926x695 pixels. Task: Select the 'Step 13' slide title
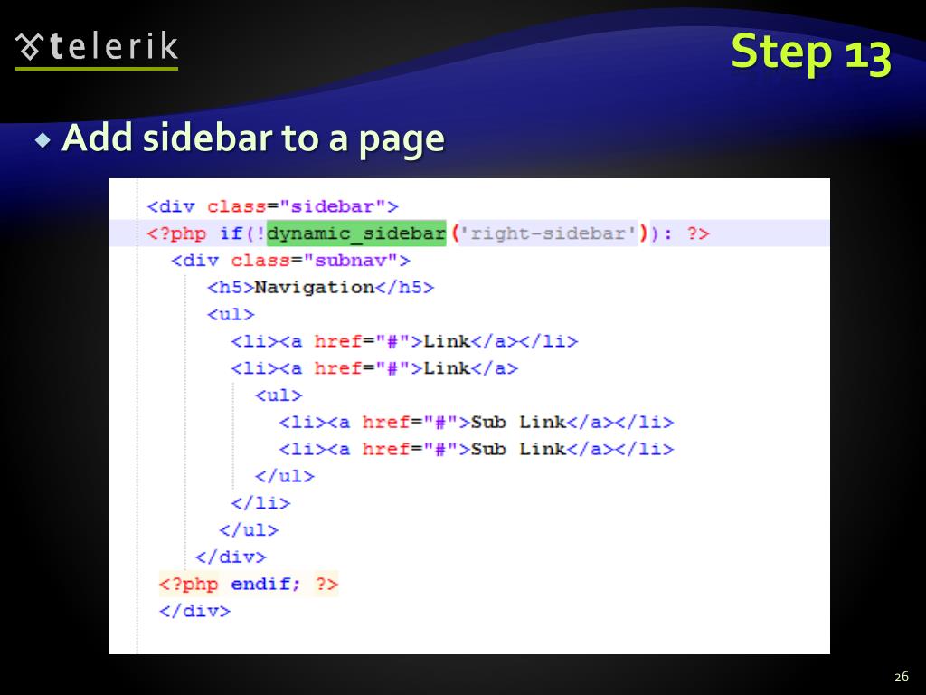811,53
